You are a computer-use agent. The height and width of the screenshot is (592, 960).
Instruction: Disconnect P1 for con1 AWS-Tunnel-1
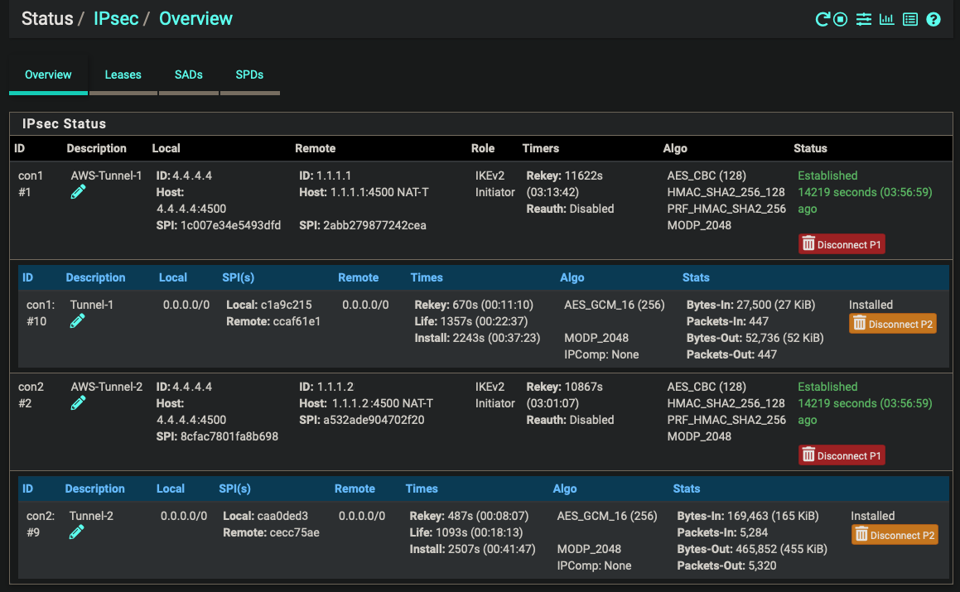click(x=842, y=244)
